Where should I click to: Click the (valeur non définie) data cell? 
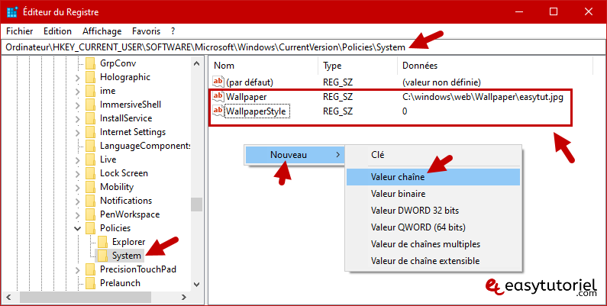pos(441,82)
